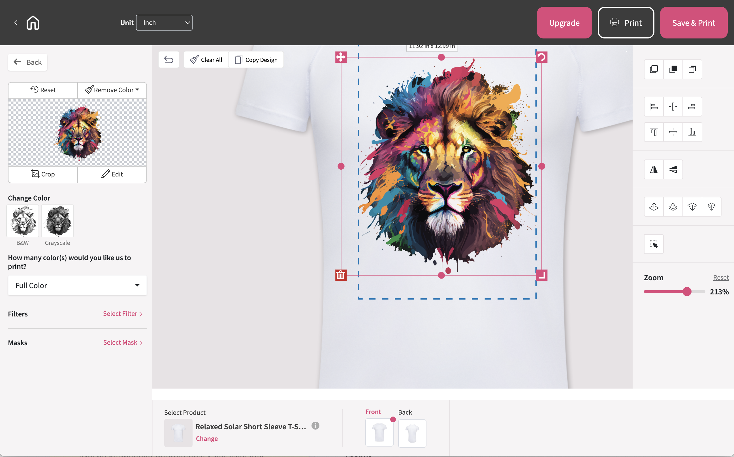
Task: Click the select-all marquee cursor icon
Action: pos(654,244)
